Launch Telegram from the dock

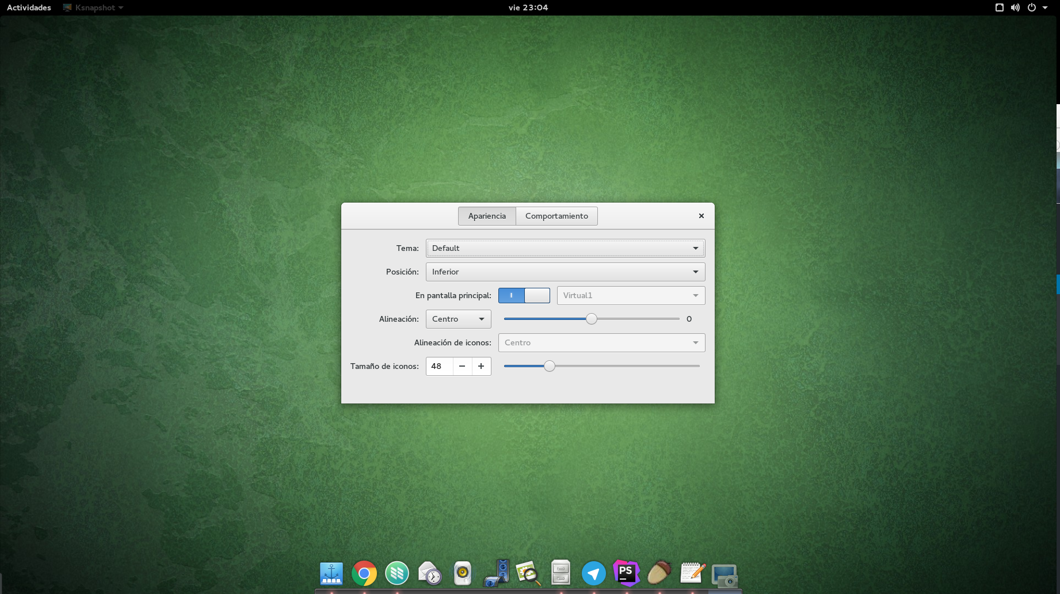(x=594, y=573)
